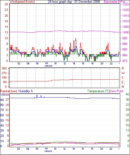Click the W compass label on direction chart
This screenshot has height=155, width=130.
pyautogui.click(x=123, y=73)
